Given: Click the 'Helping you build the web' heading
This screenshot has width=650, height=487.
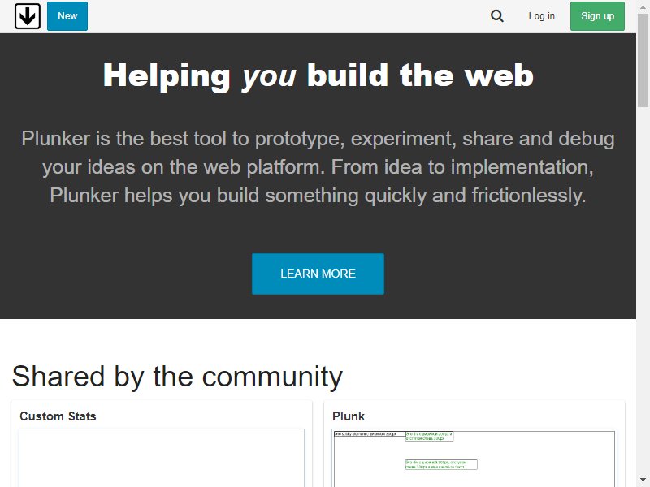Looking at the screenshot, I should (x=318, y=75).
